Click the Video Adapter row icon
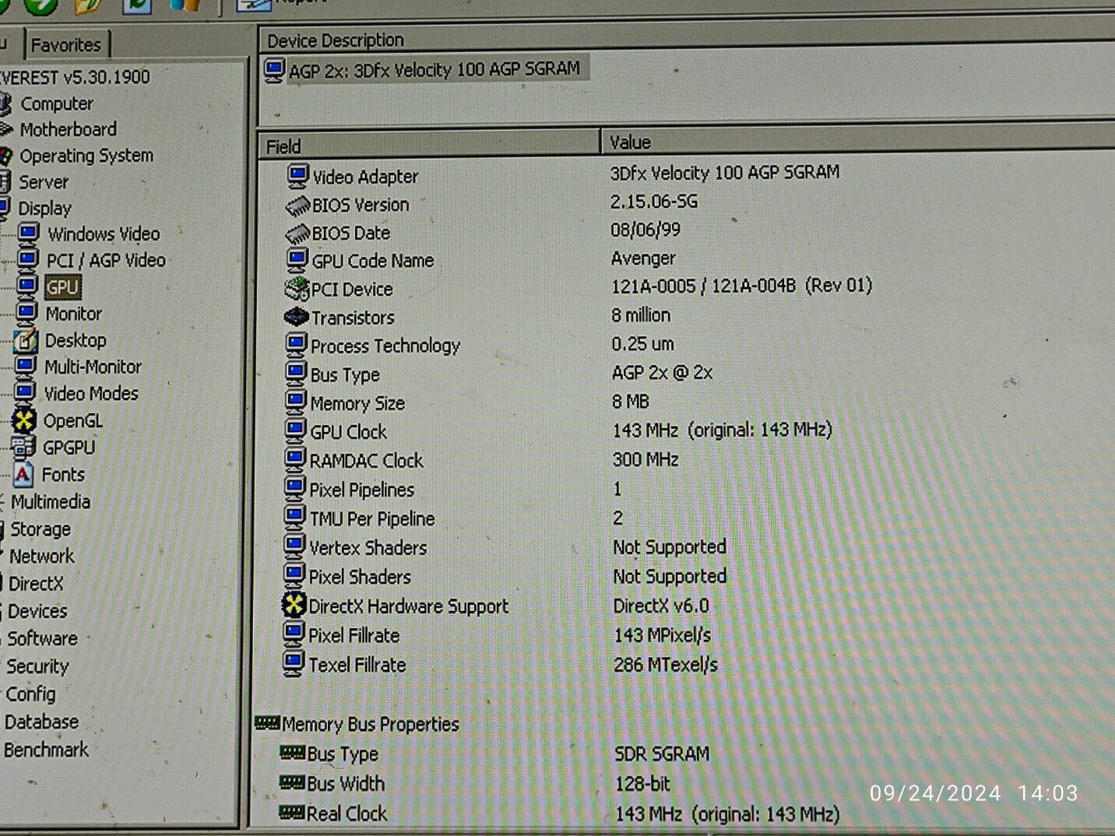 [298, 177]
